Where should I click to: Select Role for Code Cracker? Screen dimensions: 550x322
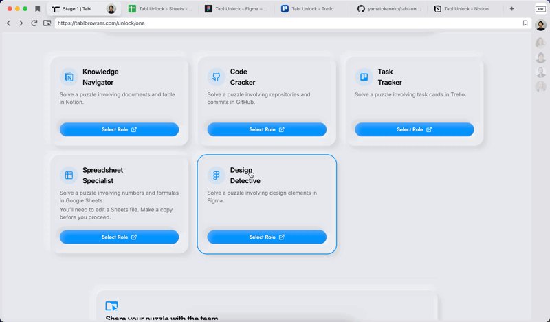(x=267, y=129)
